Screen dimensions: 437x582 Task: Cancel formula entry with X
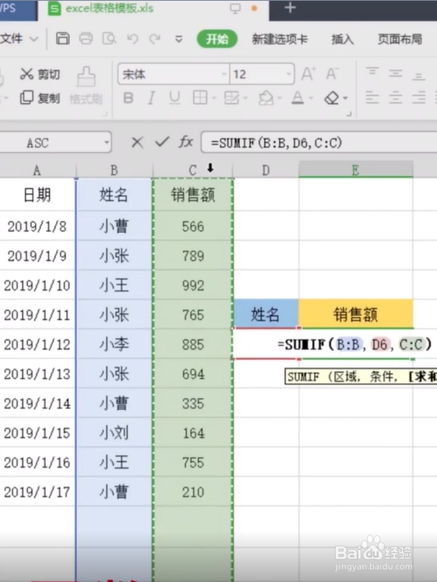tap(138, 142)
